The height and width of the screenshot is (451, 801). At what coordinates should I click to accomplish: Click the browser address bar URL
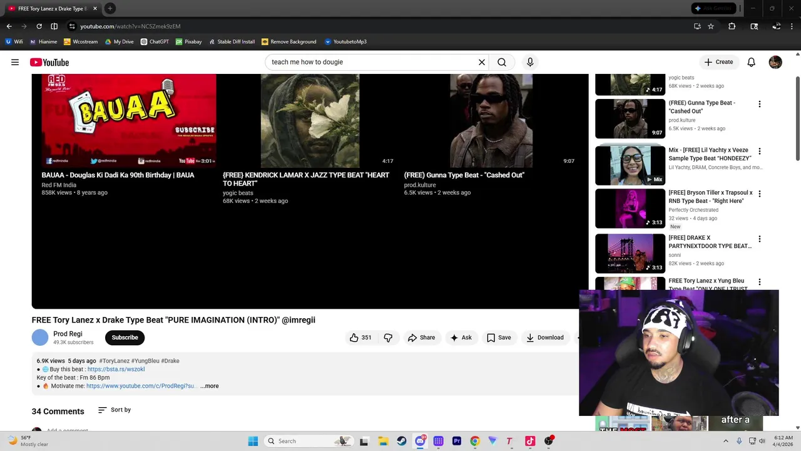[130, 26]
